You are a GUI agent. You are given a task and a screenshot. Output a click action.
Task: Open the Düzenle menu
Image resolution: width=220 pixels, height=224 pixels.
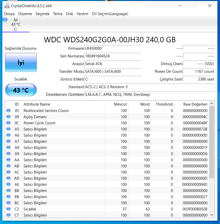[x=25, y=14]
